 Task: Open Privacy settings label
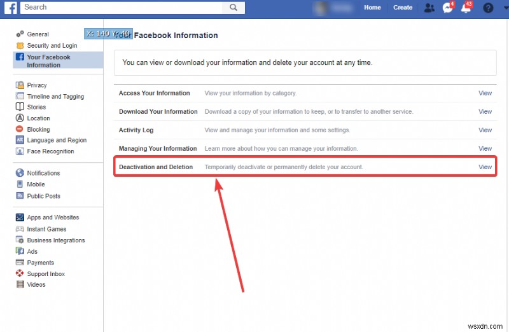tap(37, 85)
